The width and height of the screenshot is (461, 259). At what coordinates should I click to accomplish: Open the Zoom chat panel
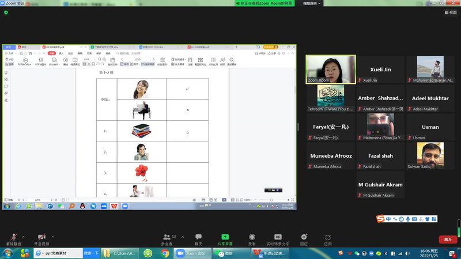[x=198, y=239]
